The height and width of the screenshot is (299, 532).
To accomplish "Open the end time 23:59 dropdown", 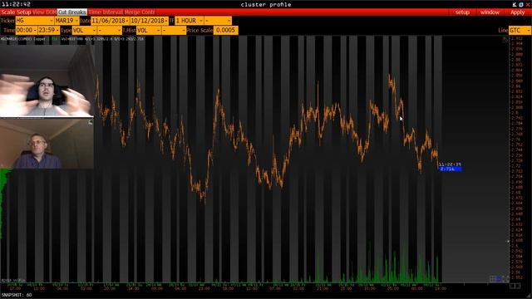I will [x=48, y=30].
